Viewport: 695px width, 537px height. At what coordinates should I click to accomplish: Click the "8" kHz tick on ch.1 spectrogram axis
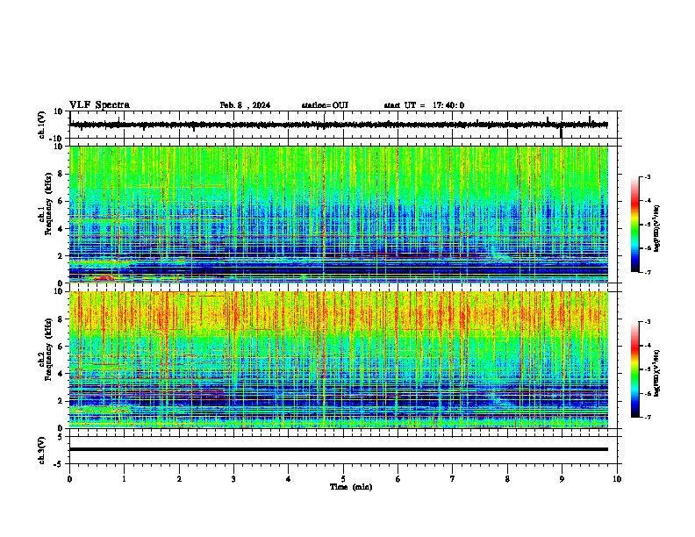[61, 174]
